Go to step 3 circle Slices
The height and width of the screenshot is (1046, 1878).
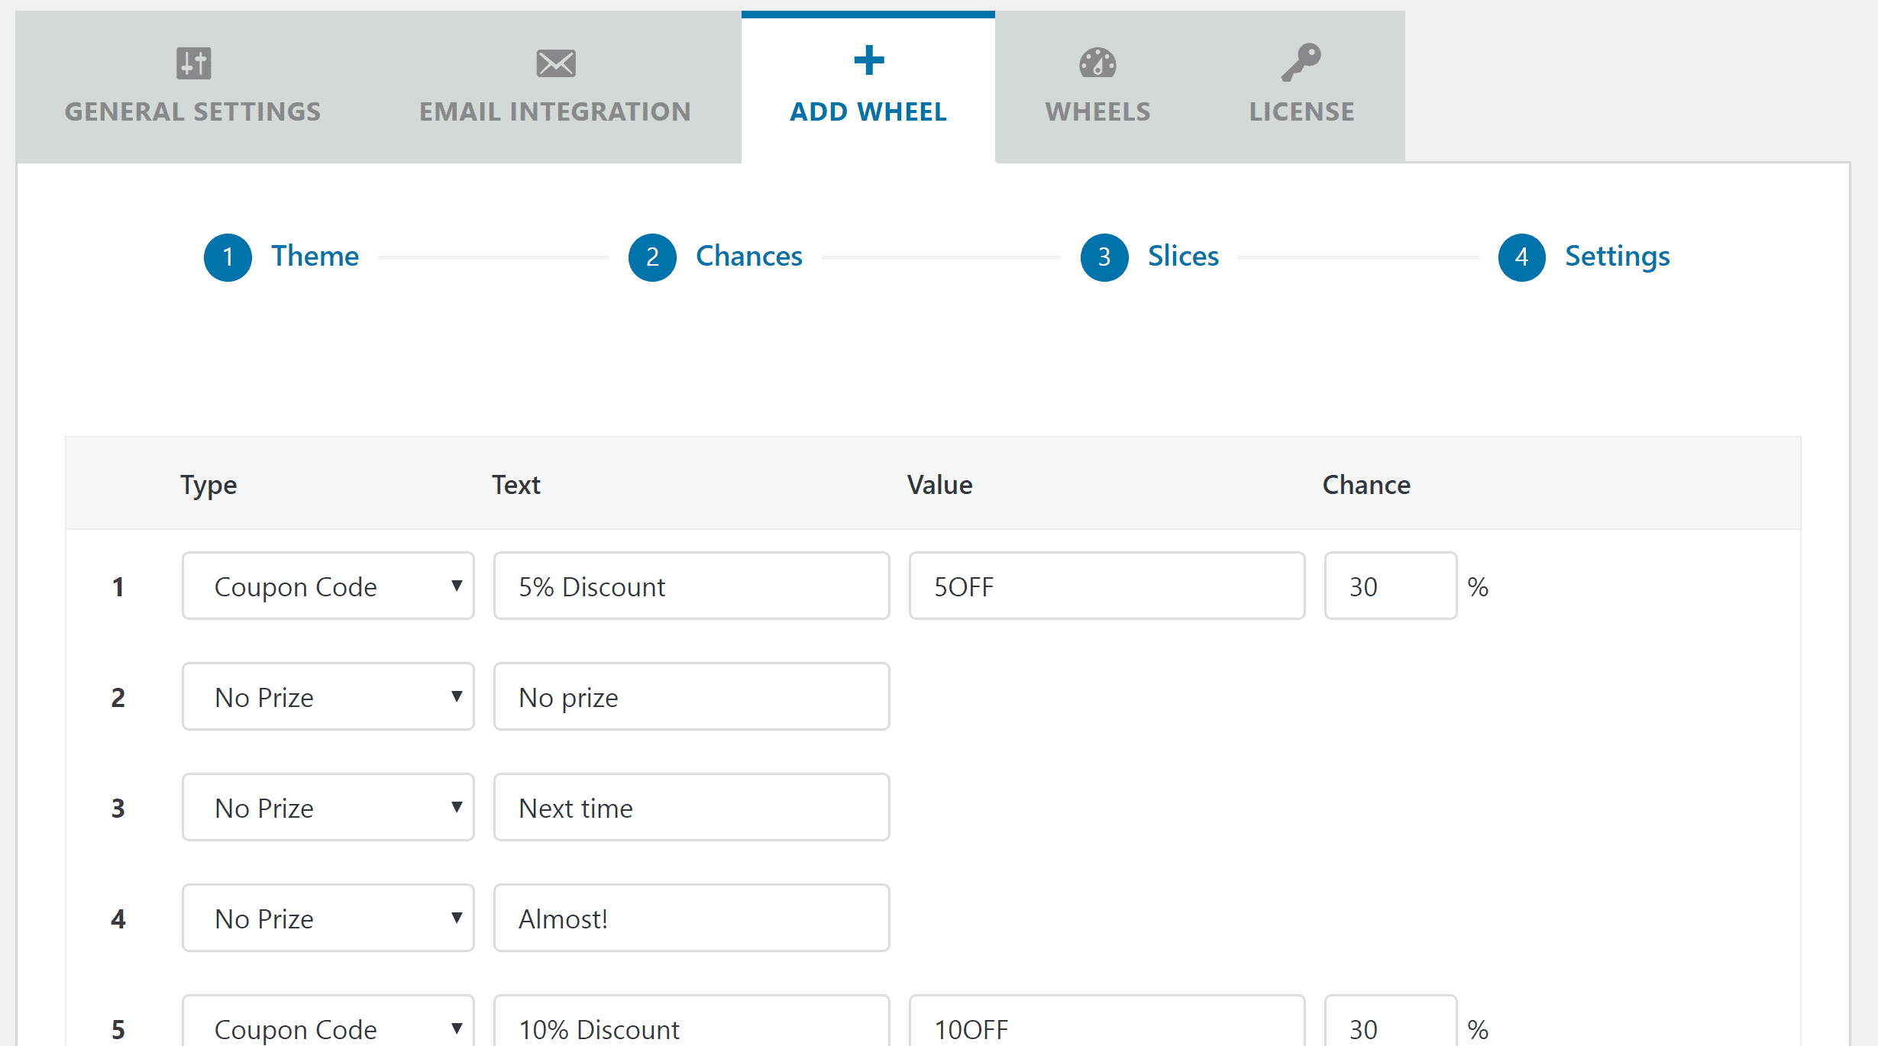(1104, 257)
